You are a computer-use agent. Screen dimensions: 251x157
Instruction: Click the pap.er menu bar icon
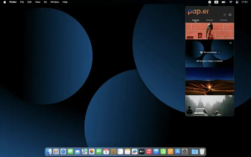click(210, 2)
